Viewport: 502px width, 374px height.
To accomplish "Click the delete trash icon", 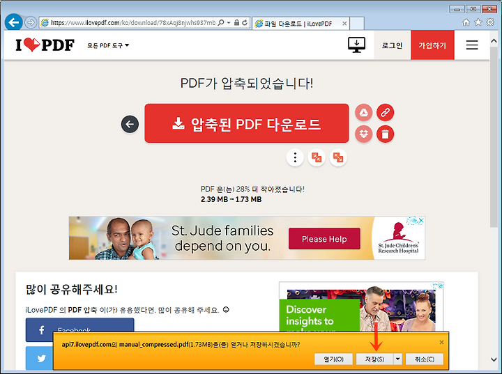I will (x=385, y=134).
